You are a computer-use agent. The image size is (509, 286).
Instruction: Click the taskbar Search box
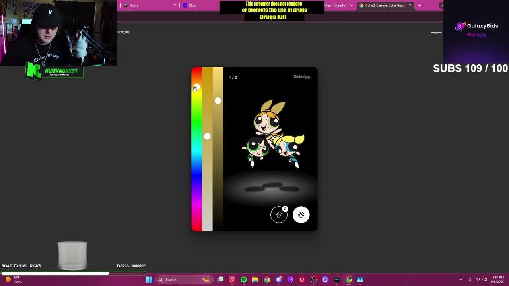tap(184, 280)
